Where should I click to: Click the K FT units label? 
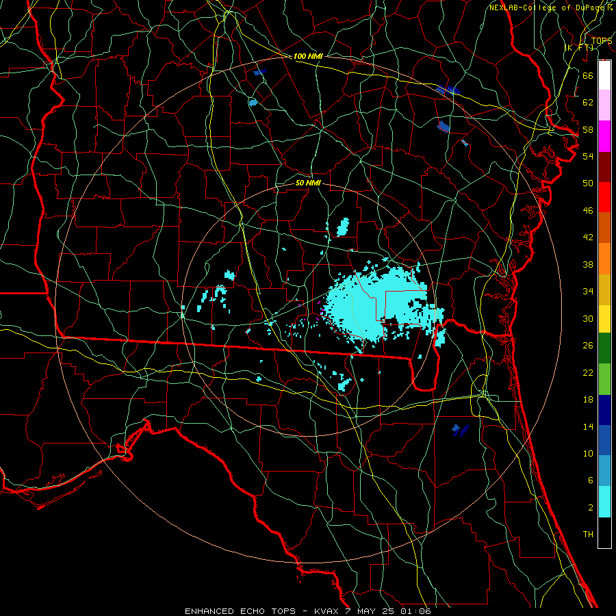pyautogui.click(x=579, y=47)
